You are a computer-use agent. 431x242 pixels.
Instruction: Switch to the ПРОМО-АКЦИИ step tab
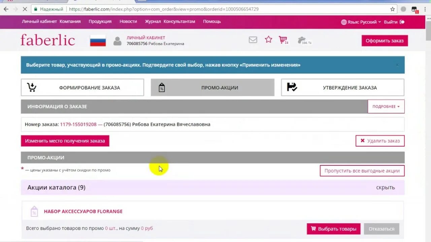click(x=212, y=87)
